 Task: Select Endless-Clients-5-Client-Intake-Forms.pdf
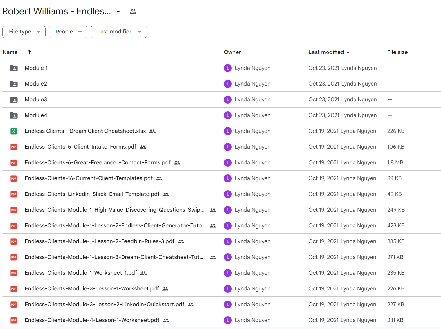click(x=80, y=147)
